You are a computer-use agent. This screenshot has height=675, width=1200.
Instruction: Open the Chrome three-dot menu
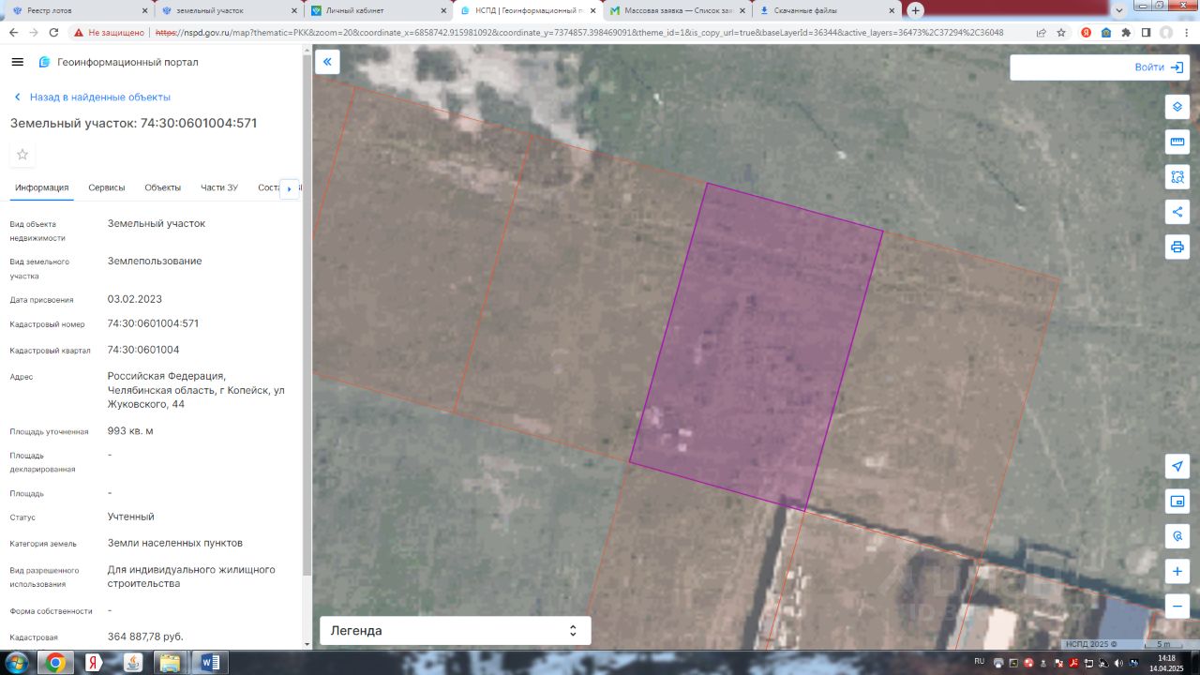[x=1186, y=32]
